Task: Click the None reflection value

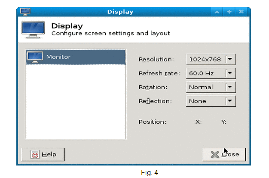Action: (198, 101)
